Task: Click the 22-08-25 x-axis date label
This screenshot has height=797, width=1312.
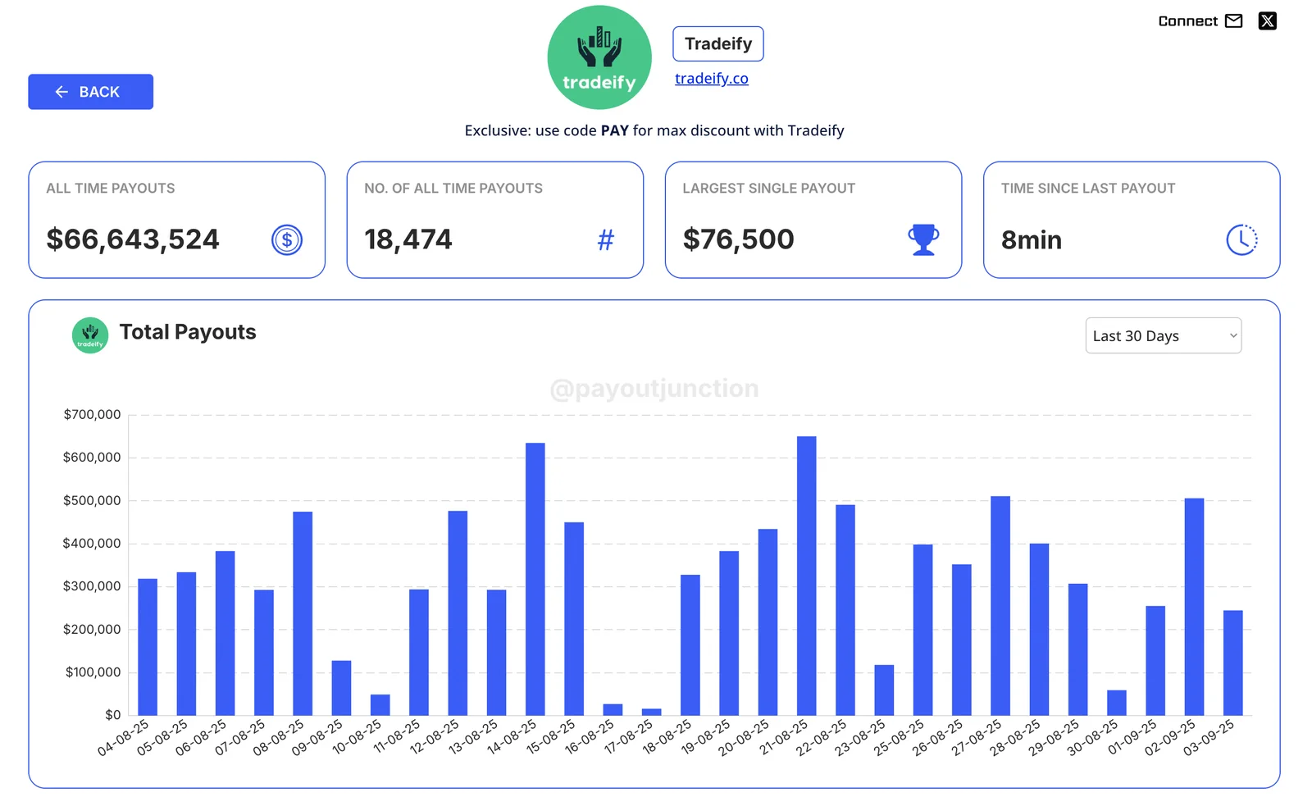Action: (x=820, y=738)
